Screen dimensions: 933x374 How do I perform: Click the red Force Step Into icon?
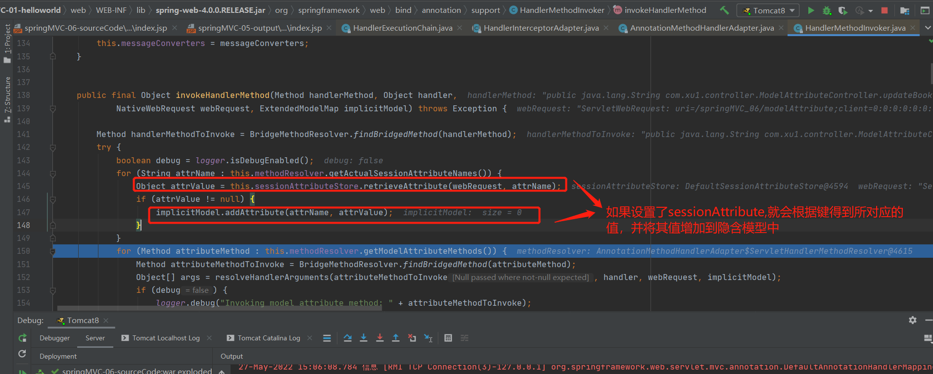click(x=380, y=338)
